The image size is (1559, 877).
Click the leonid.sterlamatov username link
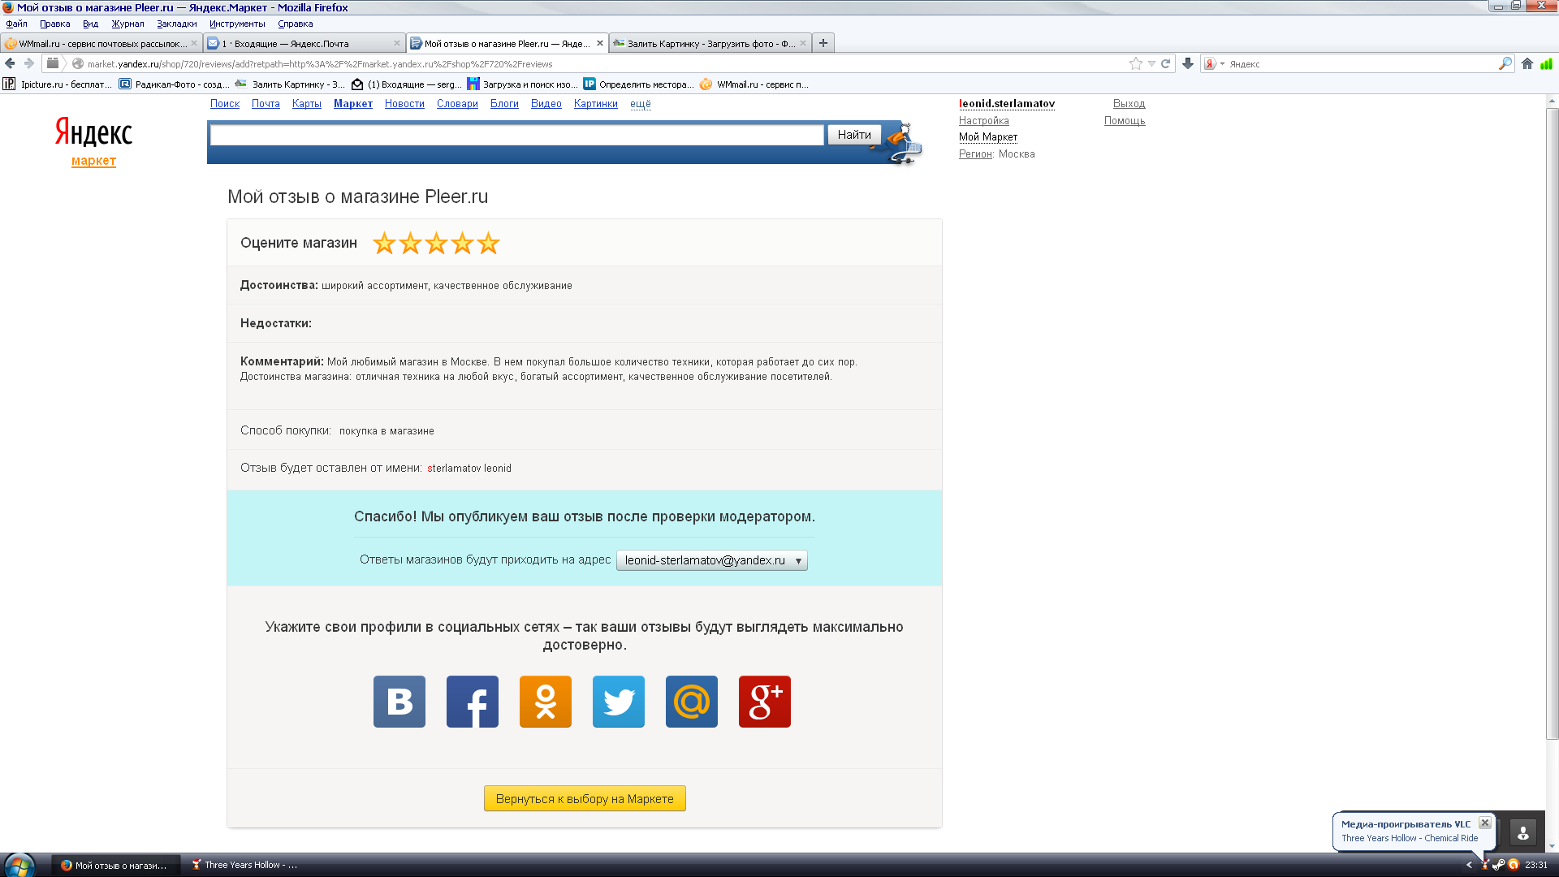[1007, 104]
